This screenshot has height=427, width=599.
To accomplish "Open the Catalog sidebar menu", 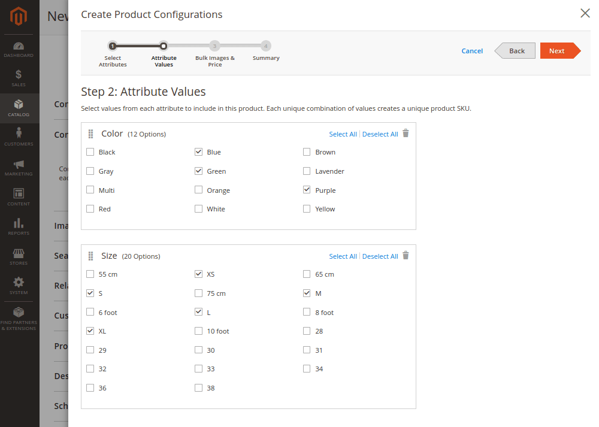I will [x=19, y=108].
